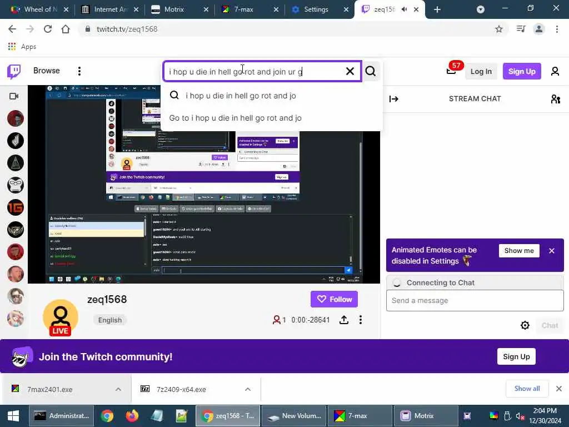Mute the zeq1568 tab via speaker icon
This screenshot has height=427, width=569.
(404, 9)
